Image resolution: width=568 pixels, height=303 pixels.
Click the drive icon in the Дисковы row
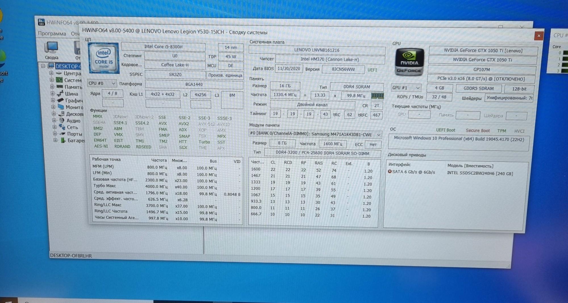click(61, 114)
